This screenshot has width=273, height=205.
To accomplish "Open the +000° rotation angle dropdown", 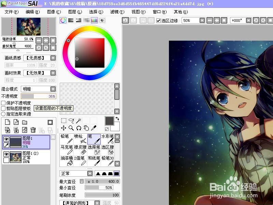I will (x=249, y=20).
